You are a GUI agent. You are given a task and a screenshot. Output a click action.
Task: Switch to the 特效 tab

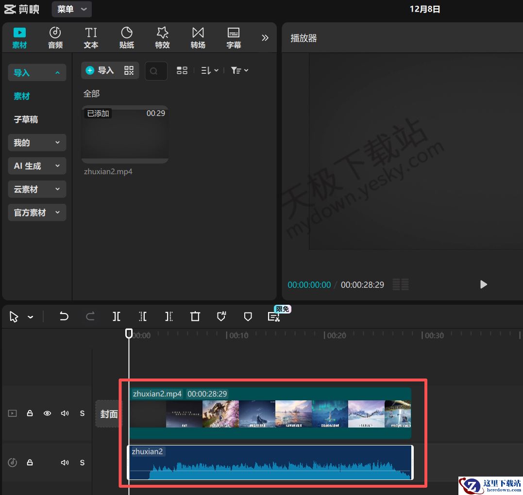click(162, 38)
